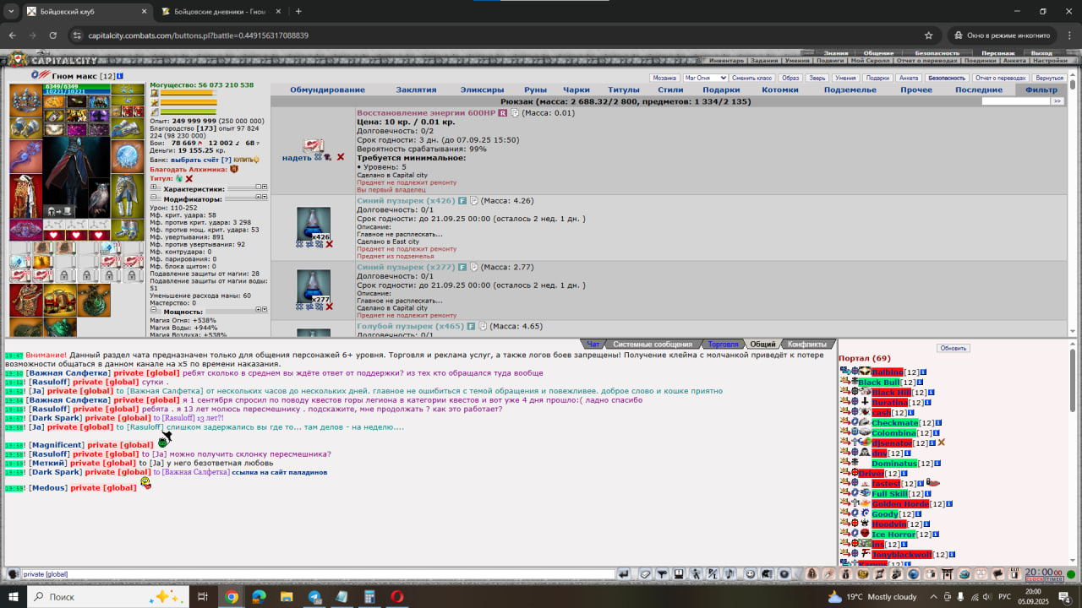Open the Маг Огня class dropdown
The image size is (1082, 608).
705,78
